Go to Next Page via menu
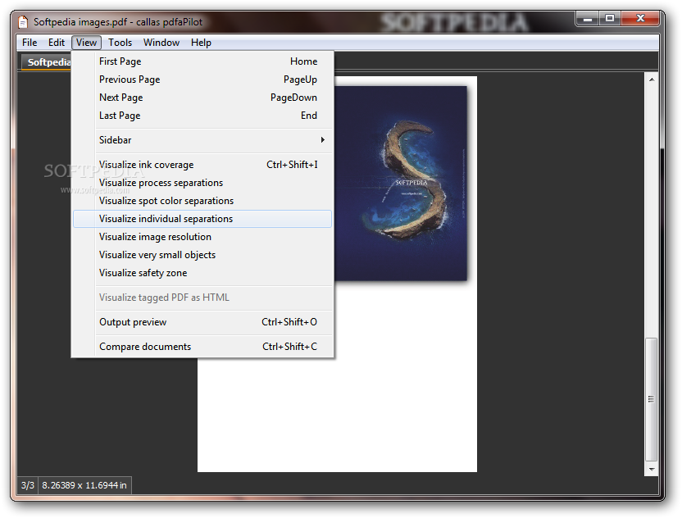 [202, 98]
